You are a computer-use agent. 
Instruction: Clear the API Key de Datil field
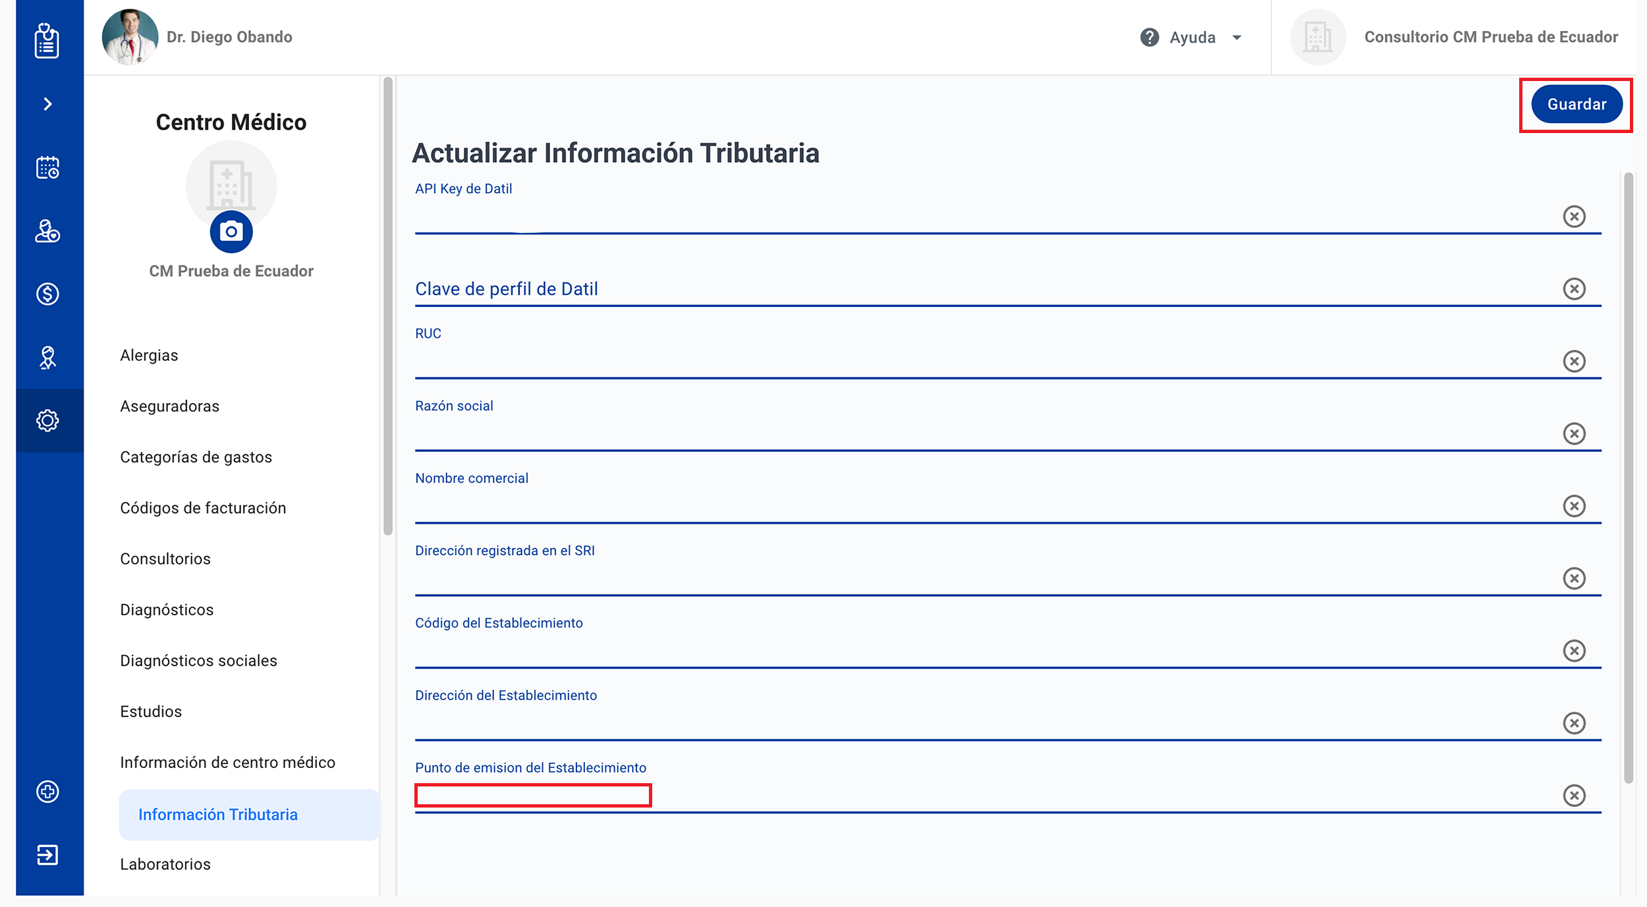click(x=1574, y=216)
